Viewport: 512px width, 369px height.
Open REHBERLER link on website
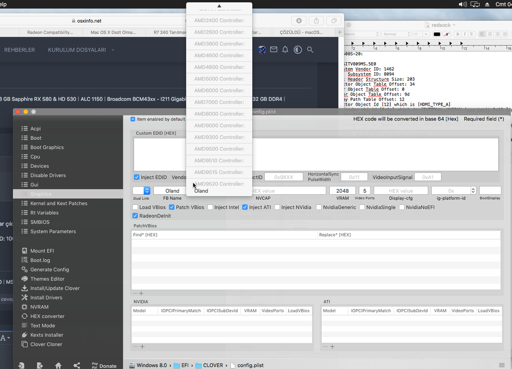[x=19, y=50]
